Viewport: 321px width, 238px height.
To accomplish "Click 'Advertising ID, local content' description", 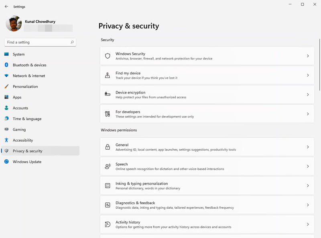I will [176, 150].
